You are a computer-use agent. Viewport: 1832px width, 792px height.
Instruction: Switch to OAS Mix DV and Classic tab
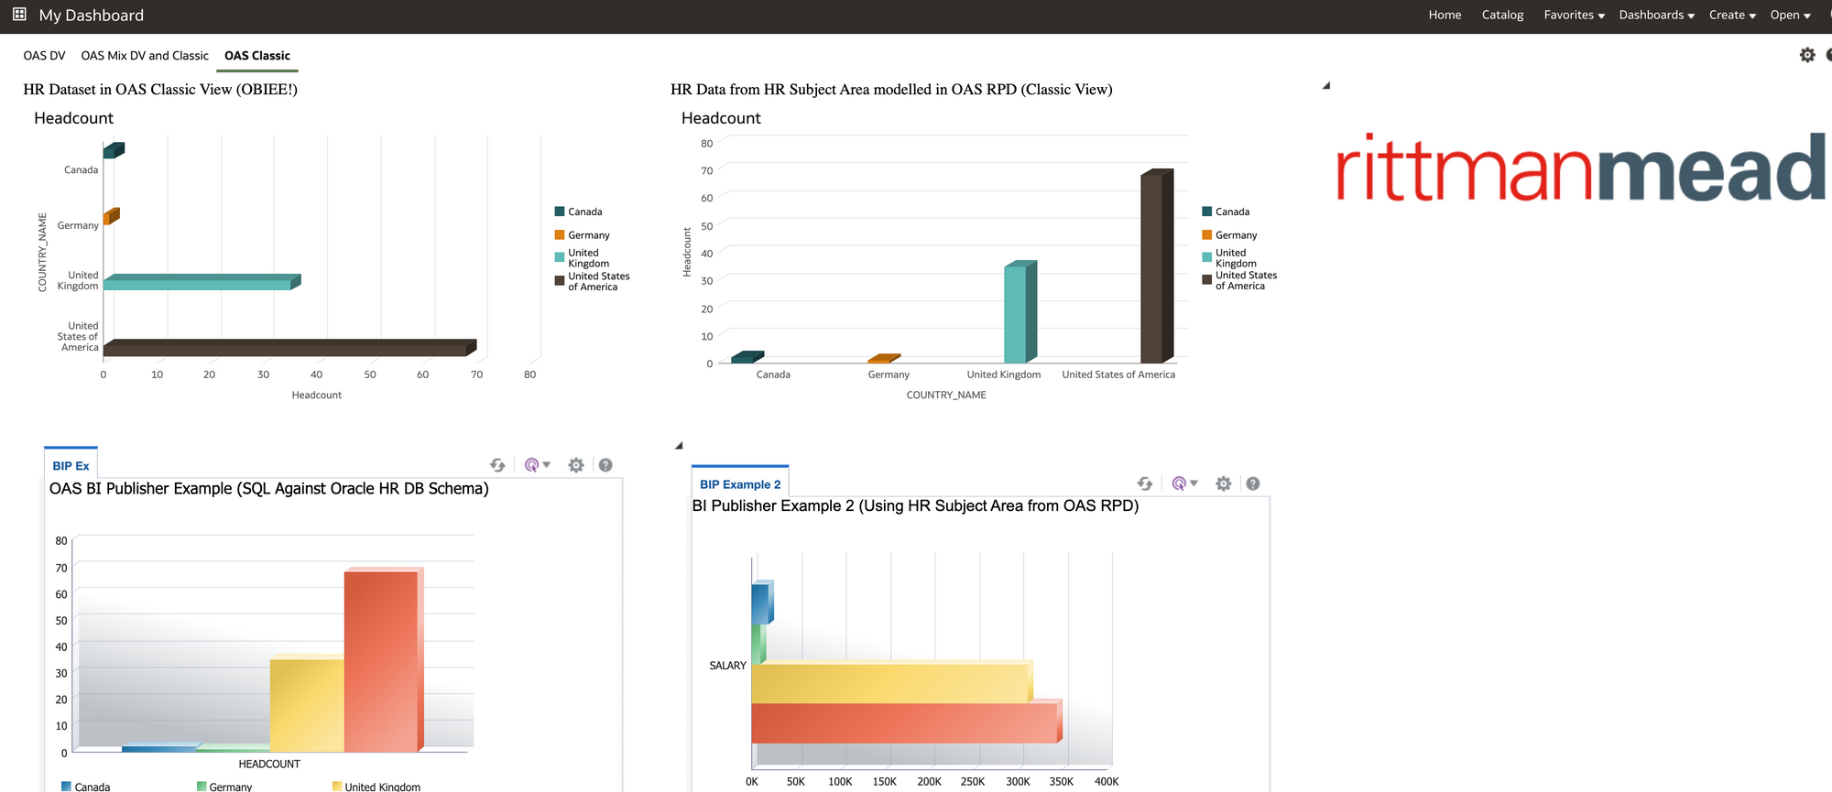[145, 56]
